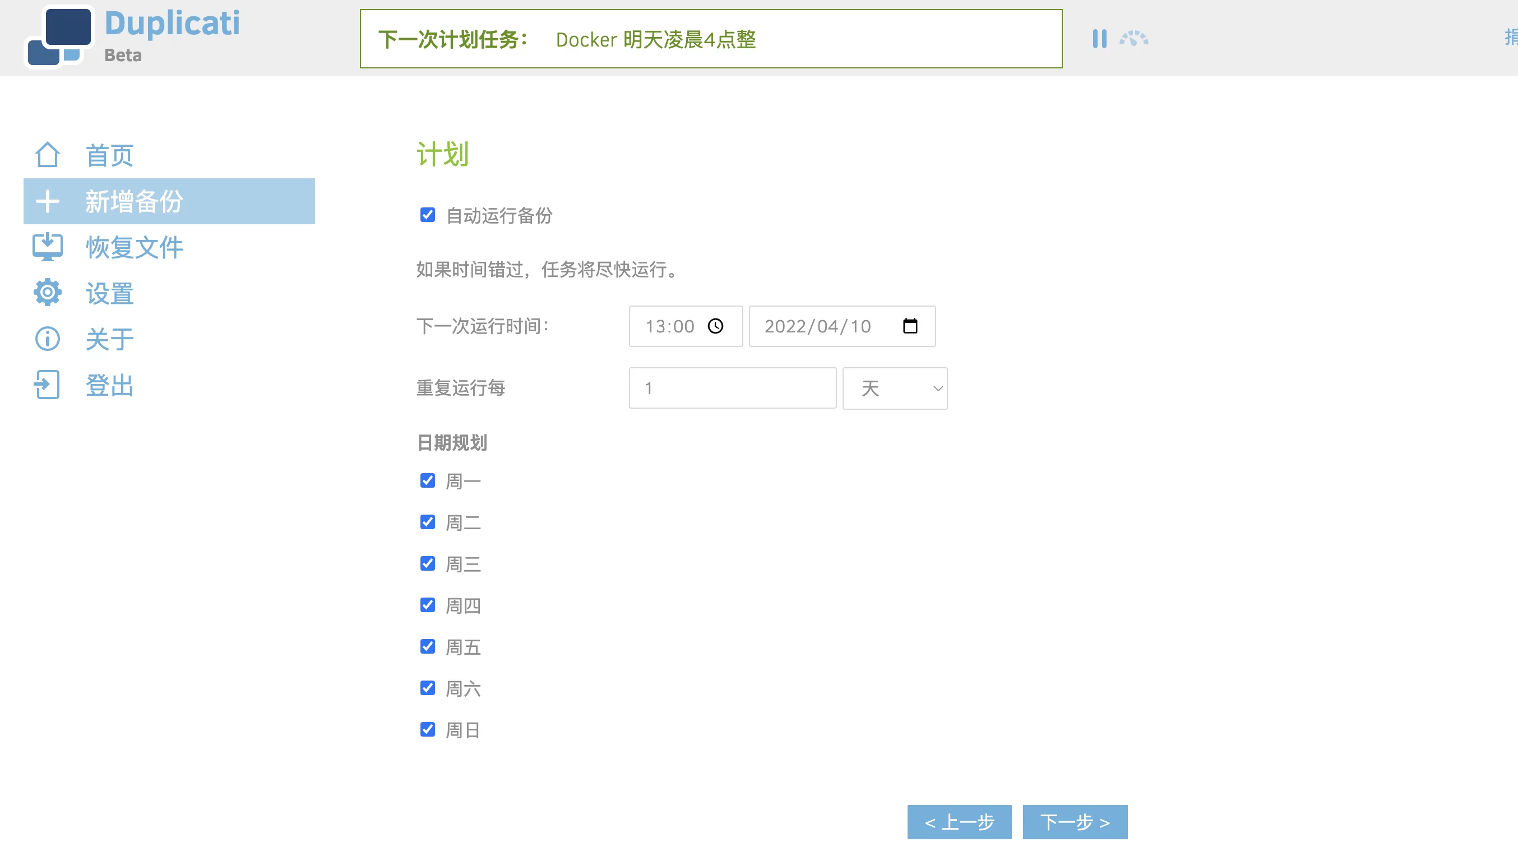Open the 恢复文件 menu item
Screen dimensions: 1518x842
click(x=135, y=247)
